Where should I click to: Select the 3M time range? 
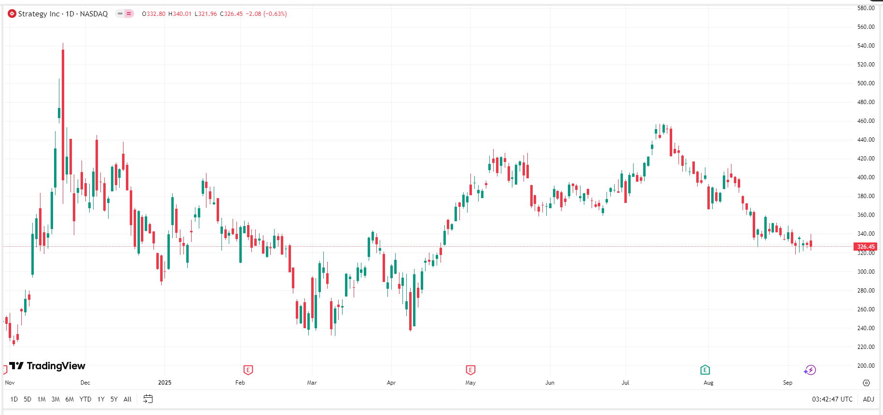55,399
